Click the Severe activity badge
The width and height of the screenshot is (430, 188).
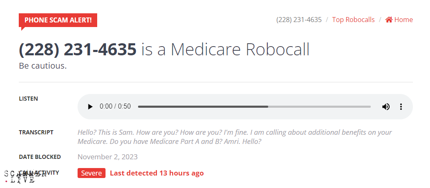91,173
